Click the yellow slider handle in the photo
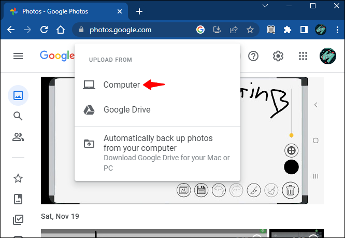This screenshot has width=345, height=238. click(291, 135)
